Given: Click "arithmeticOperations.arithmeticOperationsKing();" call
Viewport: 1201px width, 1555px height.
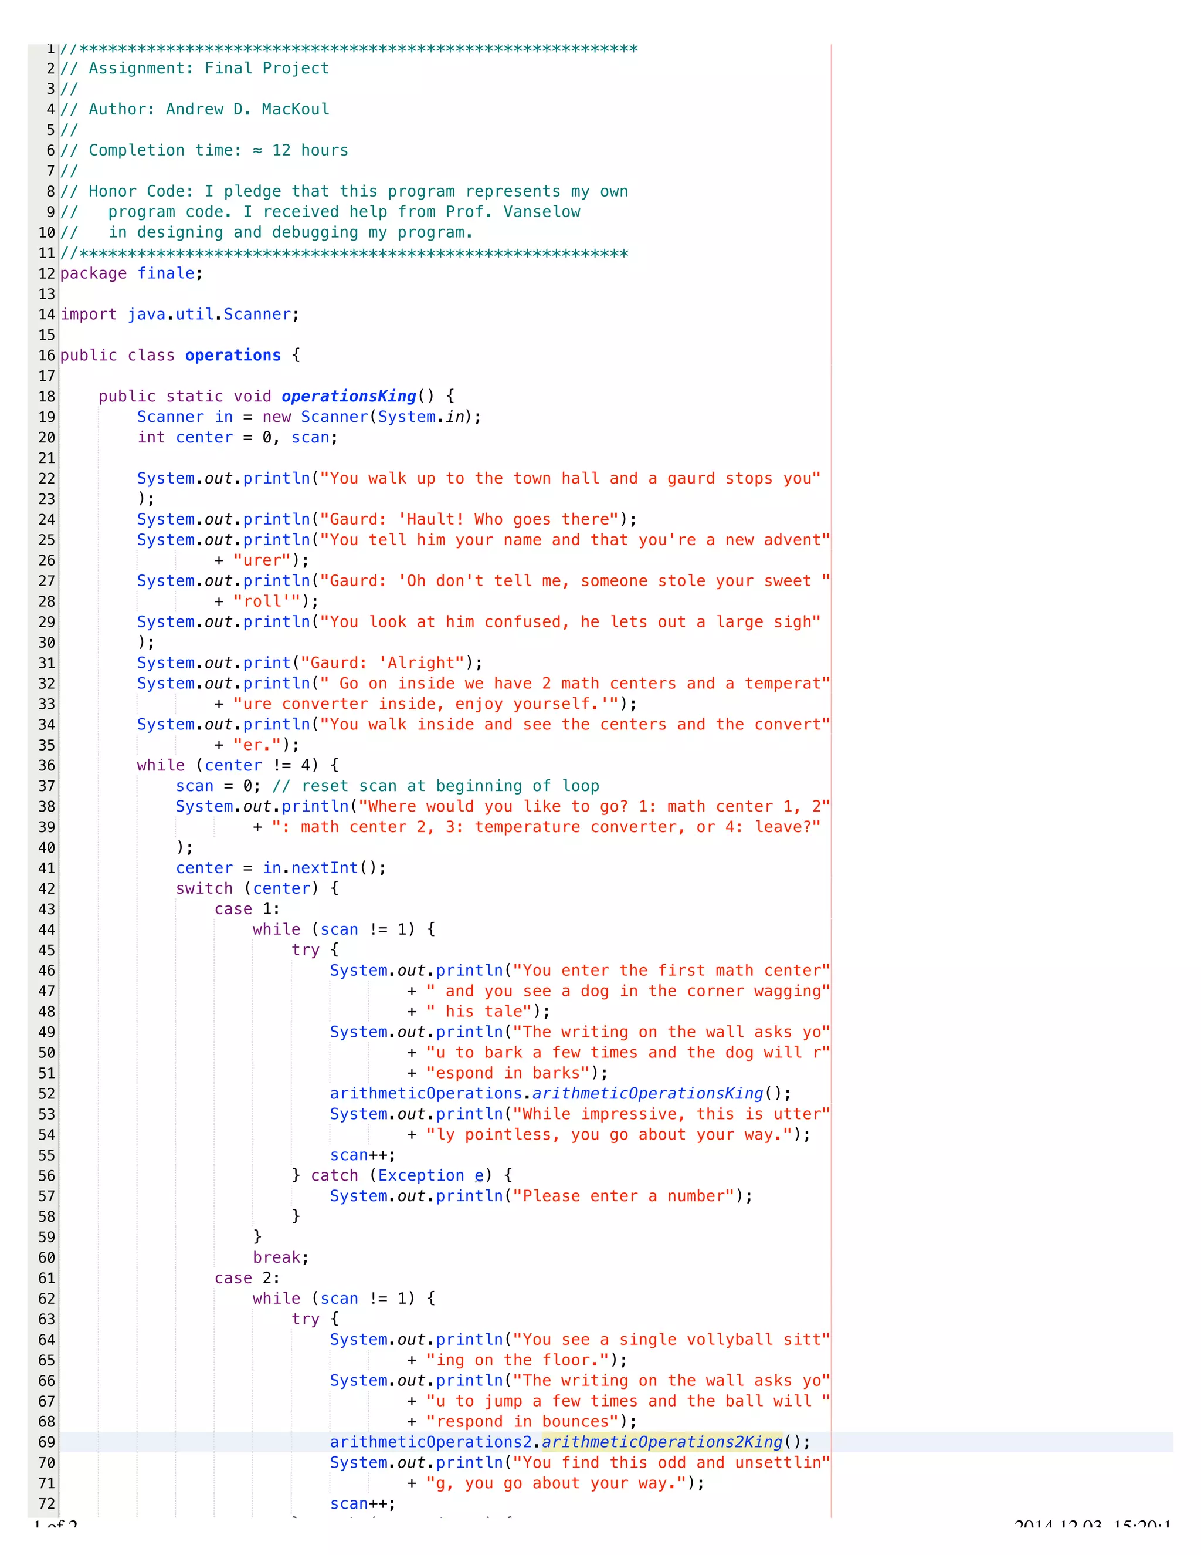Looking at the screenshot, I should pyautogui.click(x=560, y=1094).
